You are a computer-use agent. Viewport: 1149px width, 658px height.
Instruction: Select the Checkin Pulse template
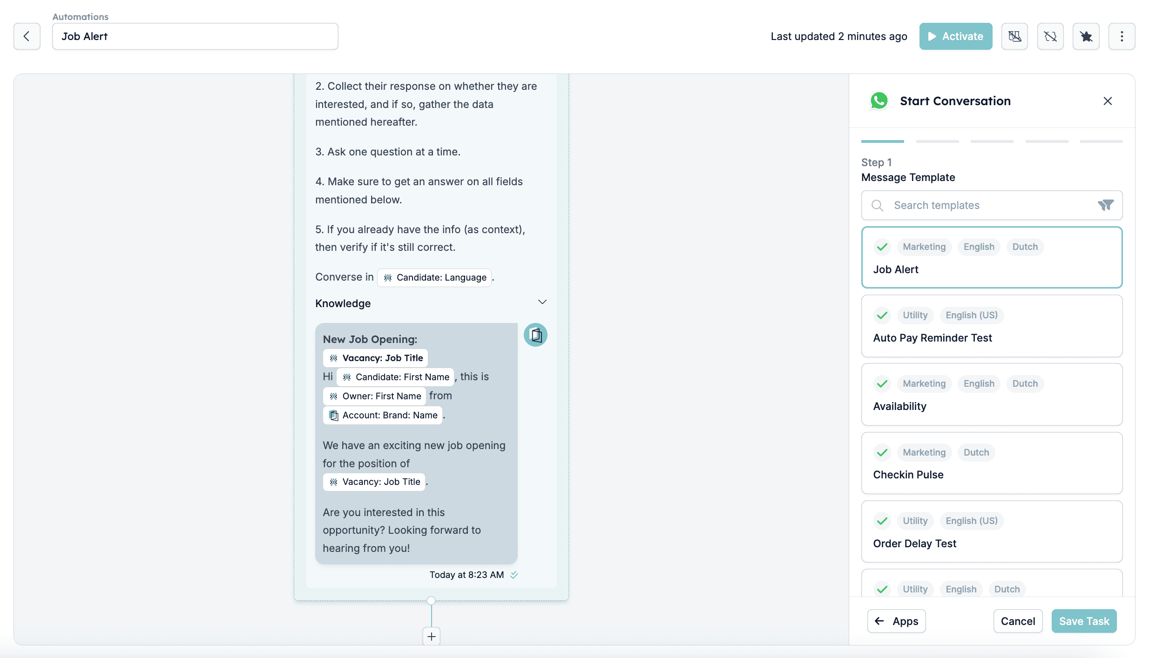point(992,463)
